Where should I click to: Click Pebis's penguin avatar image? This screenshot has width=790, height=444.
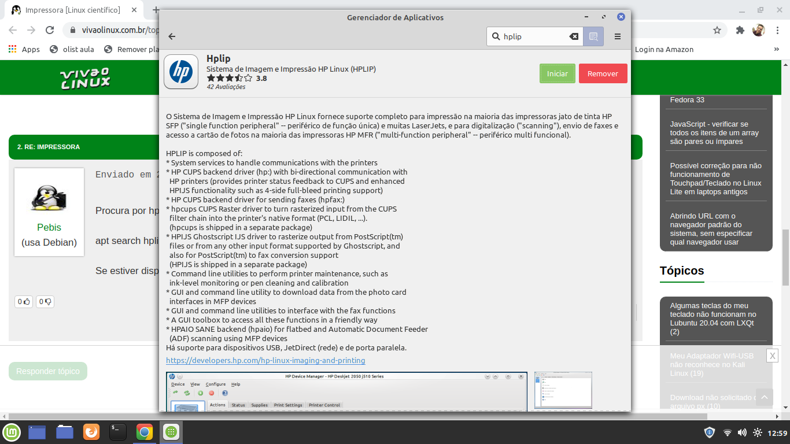[x=49, y=198]
